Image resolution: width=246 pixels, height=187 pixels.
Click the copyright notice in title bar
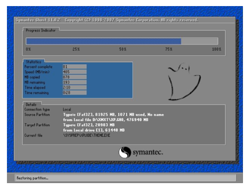[x=131, y=20]
